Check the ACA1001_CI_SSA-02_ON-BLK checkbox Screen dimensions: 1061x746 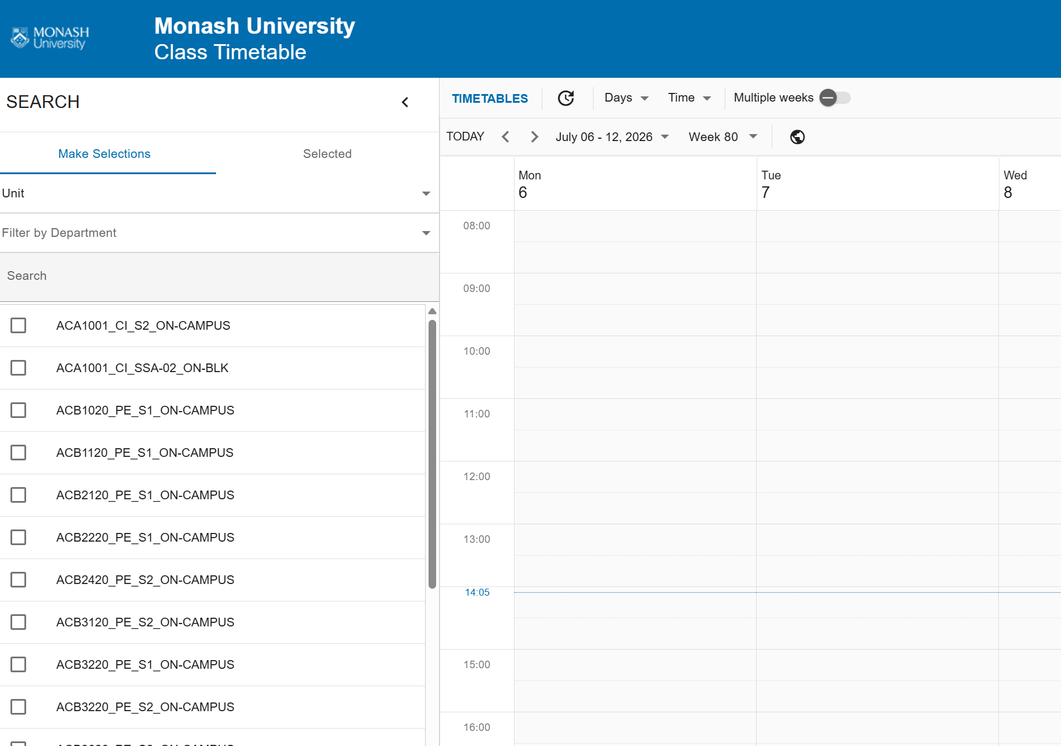tap(19, 368)
